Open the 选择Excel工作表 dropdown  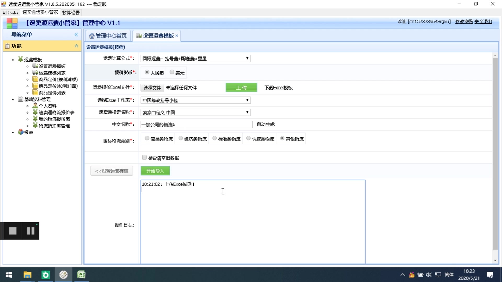coord(196,100)
